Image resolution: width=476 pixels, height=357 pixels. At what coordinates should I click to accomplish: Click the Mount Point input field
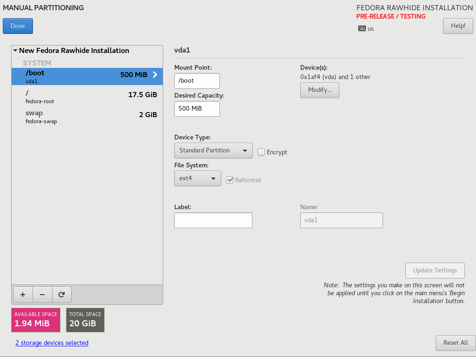click(x=197, y=81)
